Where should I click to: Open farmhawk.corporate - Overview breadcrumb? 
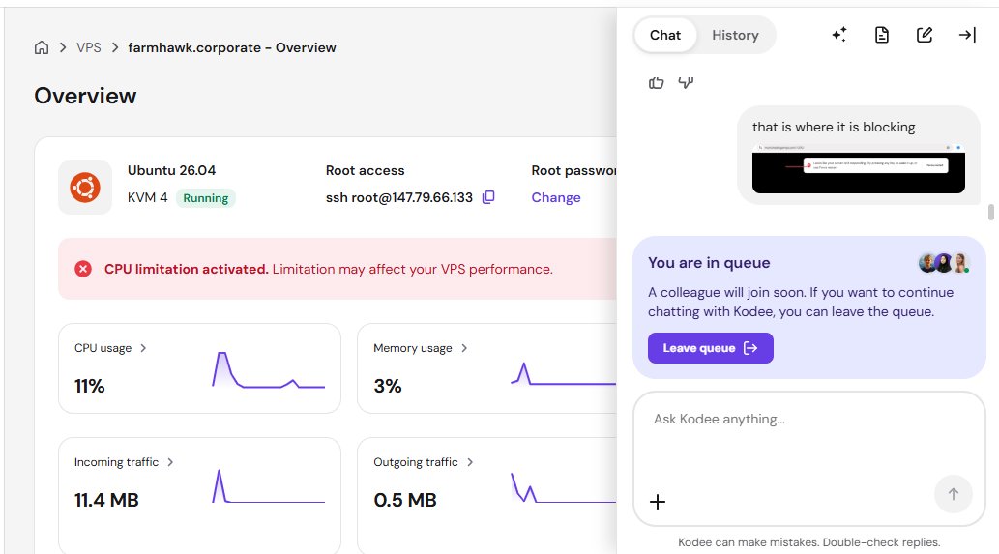tap(232, 47)
